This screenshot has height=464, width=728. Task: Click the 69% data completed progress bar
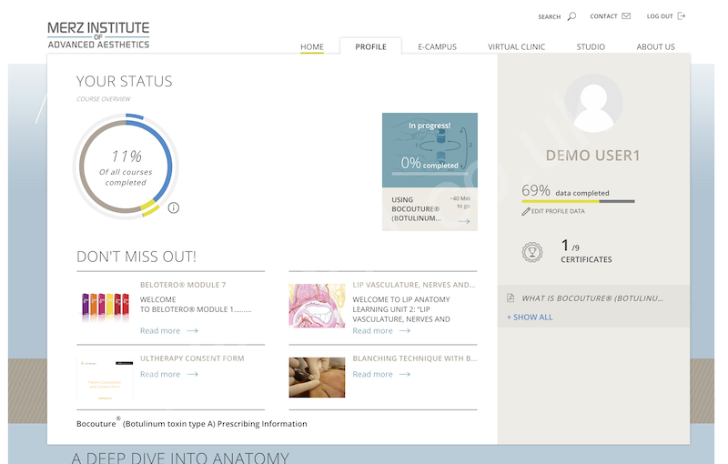pyautogui.click(x=578, y=201)
